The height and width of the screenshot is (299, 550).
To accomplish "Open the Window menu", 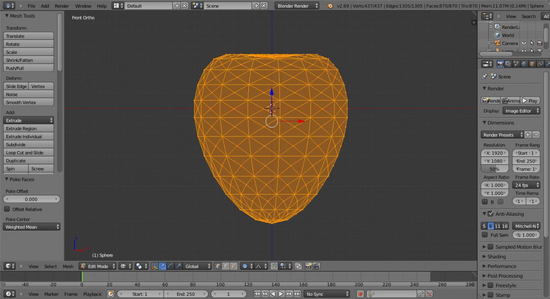I will tap(83, 6).
